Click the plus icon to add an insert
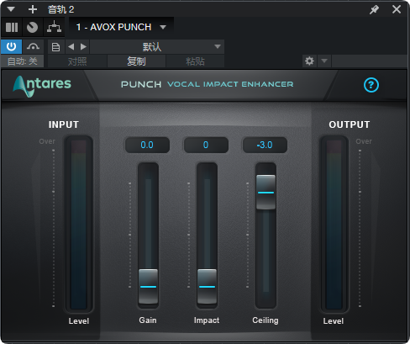The width and height of the screenshot is (410, 344). pos(33,9)
